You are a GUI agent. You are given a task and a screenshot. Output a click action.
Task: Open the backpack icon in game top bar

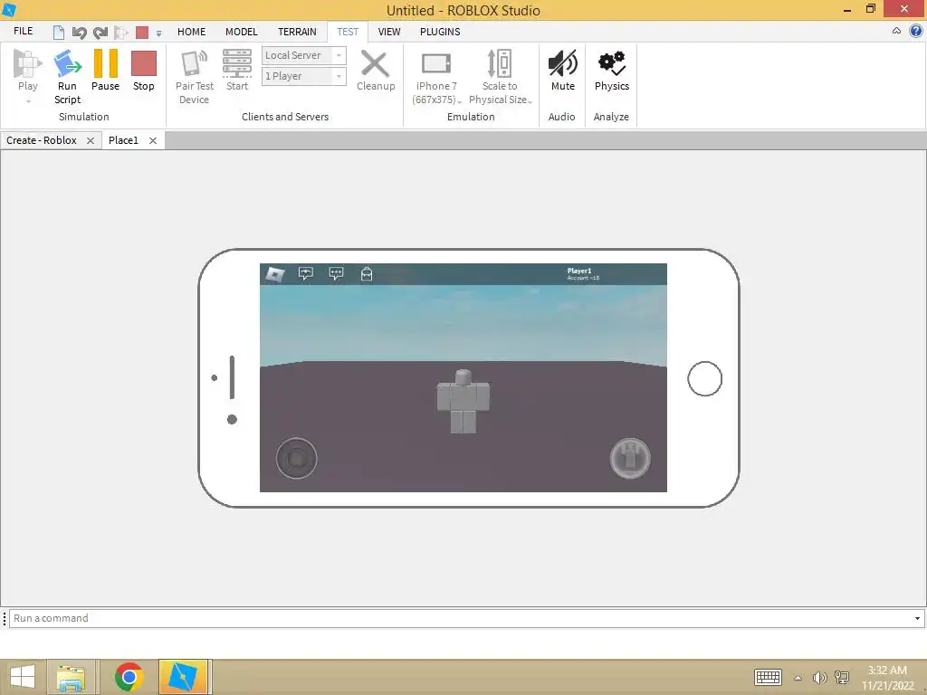[367, 273]
